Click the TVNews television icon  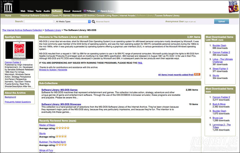tap(85, 11)
